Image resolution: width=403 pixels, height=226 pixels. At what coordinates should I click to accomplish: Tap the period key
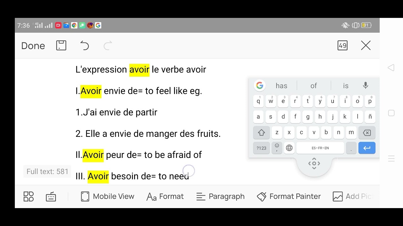351,148
